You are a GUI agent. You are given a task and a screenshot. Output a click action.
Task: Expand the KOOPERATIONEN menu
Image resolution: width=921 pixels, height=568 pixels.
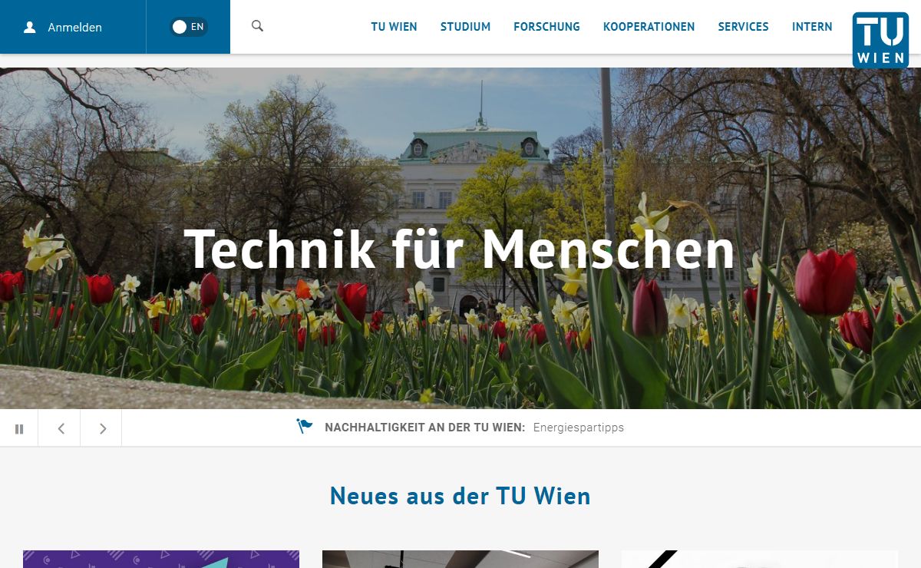[x=649, y=27]
